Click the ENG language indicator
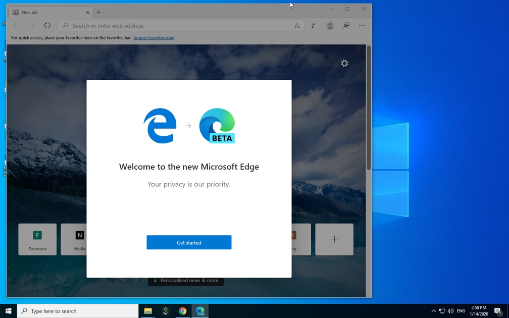 pyautogui.click(x=461, y=311)
